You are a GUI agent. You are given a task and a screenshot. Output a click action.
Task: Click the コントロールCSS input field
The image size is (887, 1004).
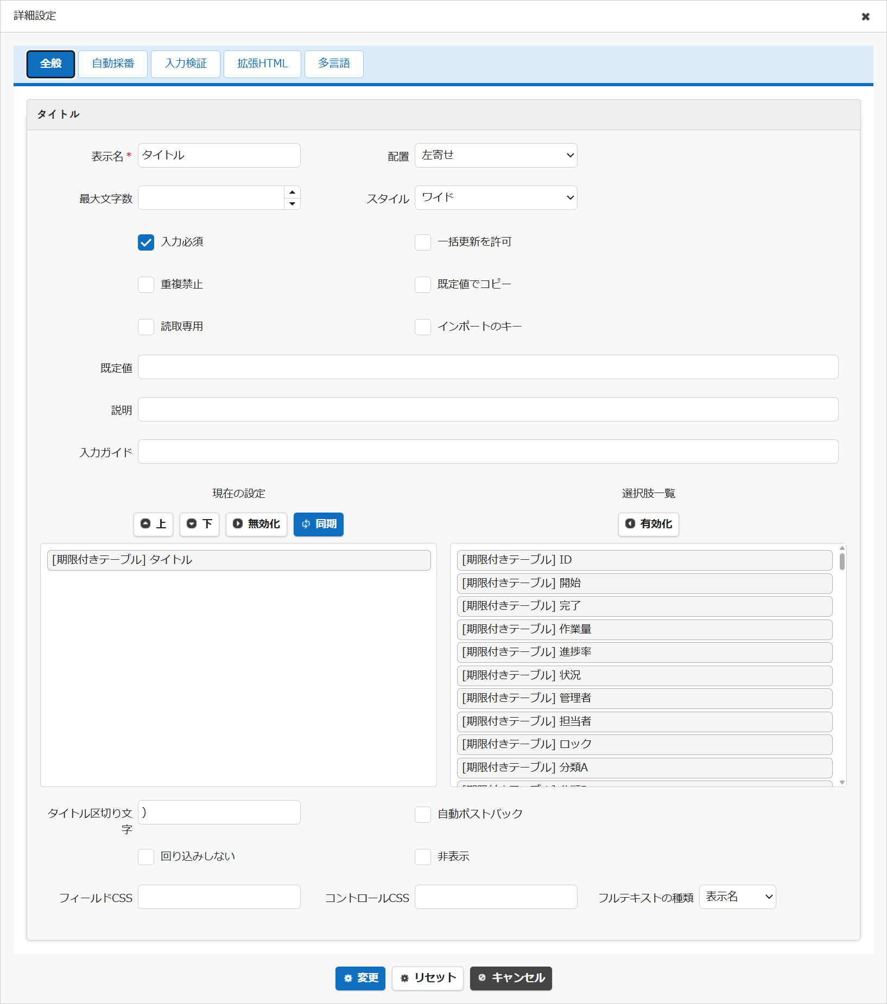point(496,897)
